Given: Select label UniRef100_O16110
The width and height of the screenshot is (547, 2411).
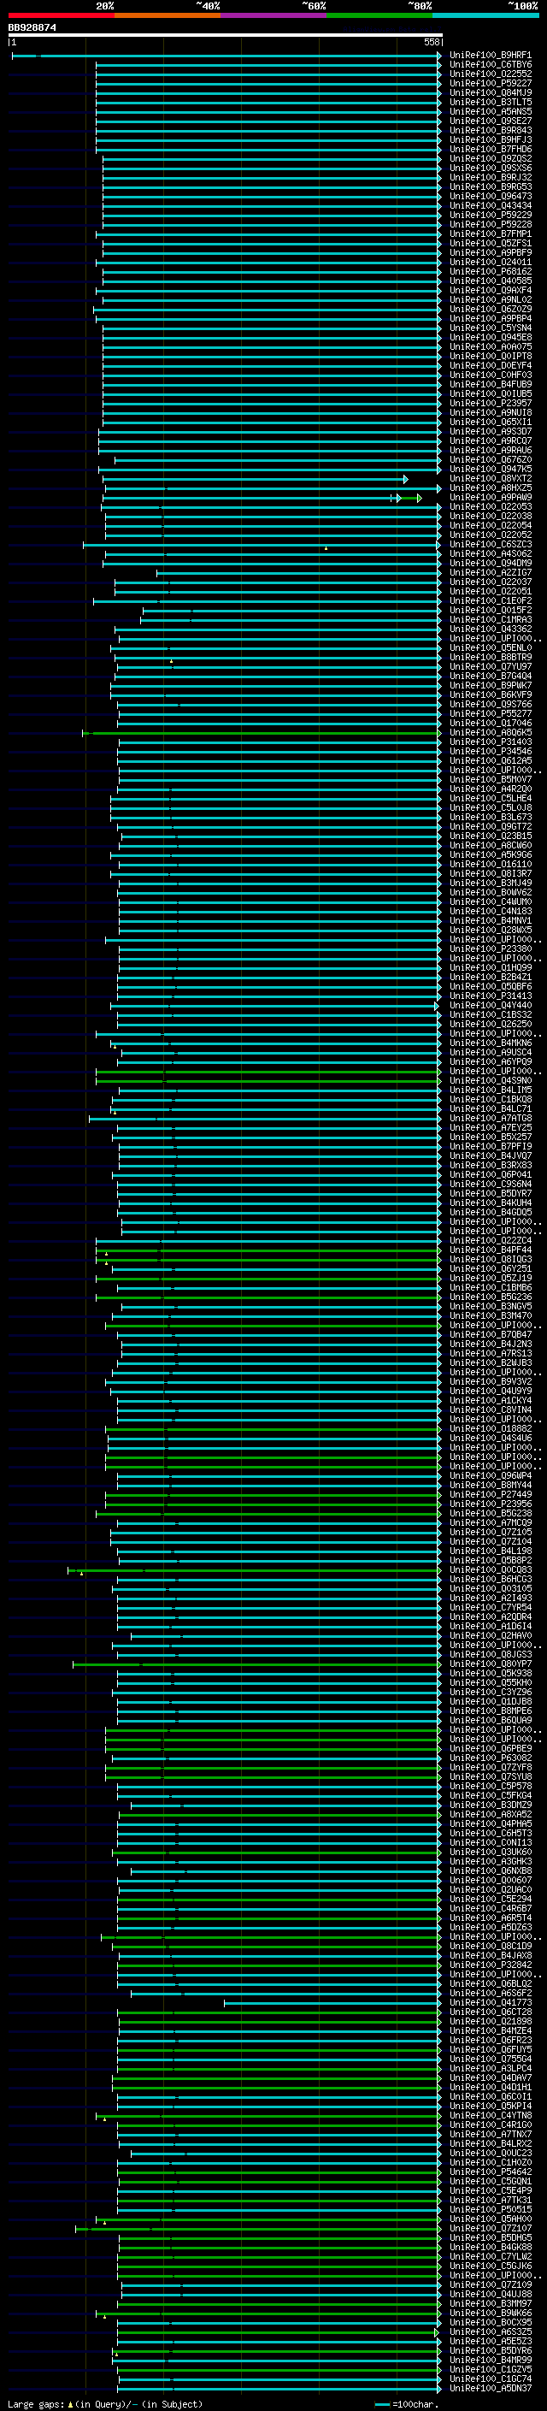Looking at the screenshot, I should tap(490, 864).
